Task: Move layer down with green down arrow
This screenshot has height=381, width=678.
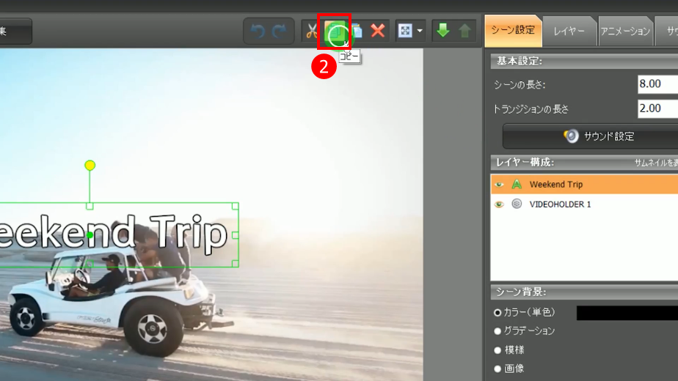Action: click(442, 31)
